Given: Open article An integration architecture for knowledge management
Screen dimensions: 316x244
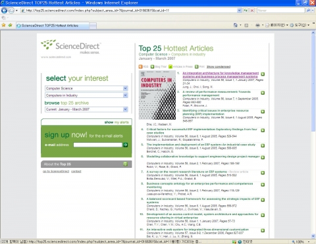Looking at the screenshot, I should 221,75.
